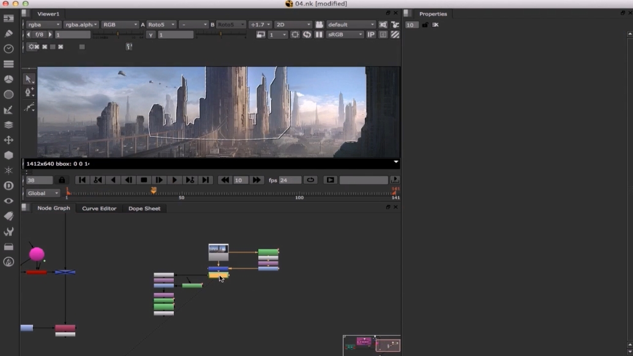Switch to the Dope Sheet tab

coord(144,209)
